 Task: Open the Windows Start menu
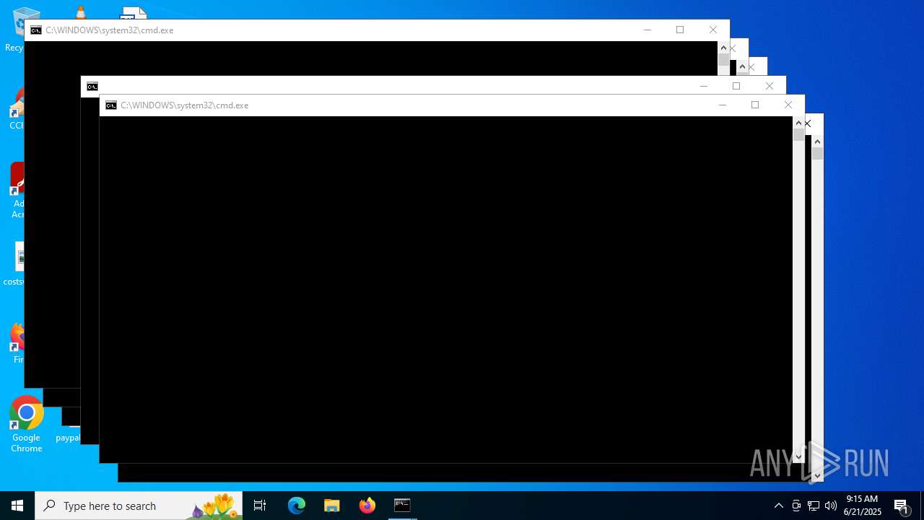[17, 506]
